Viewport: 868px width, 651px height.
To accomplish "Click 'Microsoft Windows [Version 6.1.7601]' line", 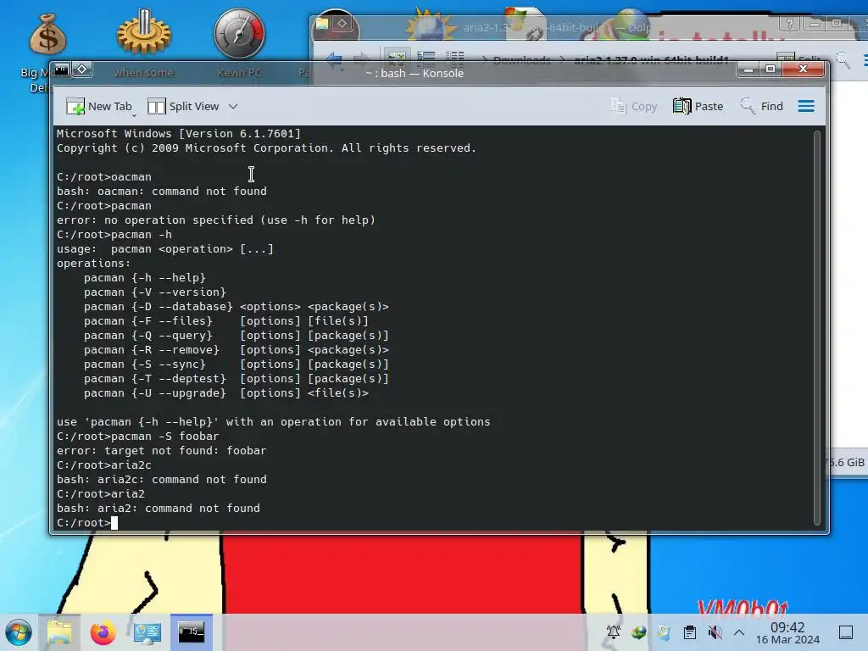I will coord(178,133).
